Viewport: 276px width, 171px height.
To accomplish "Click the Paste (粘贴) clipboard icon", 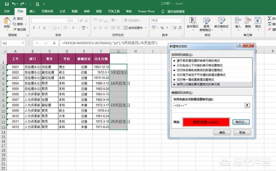I will pyautogui.click(x=7, y=21).
